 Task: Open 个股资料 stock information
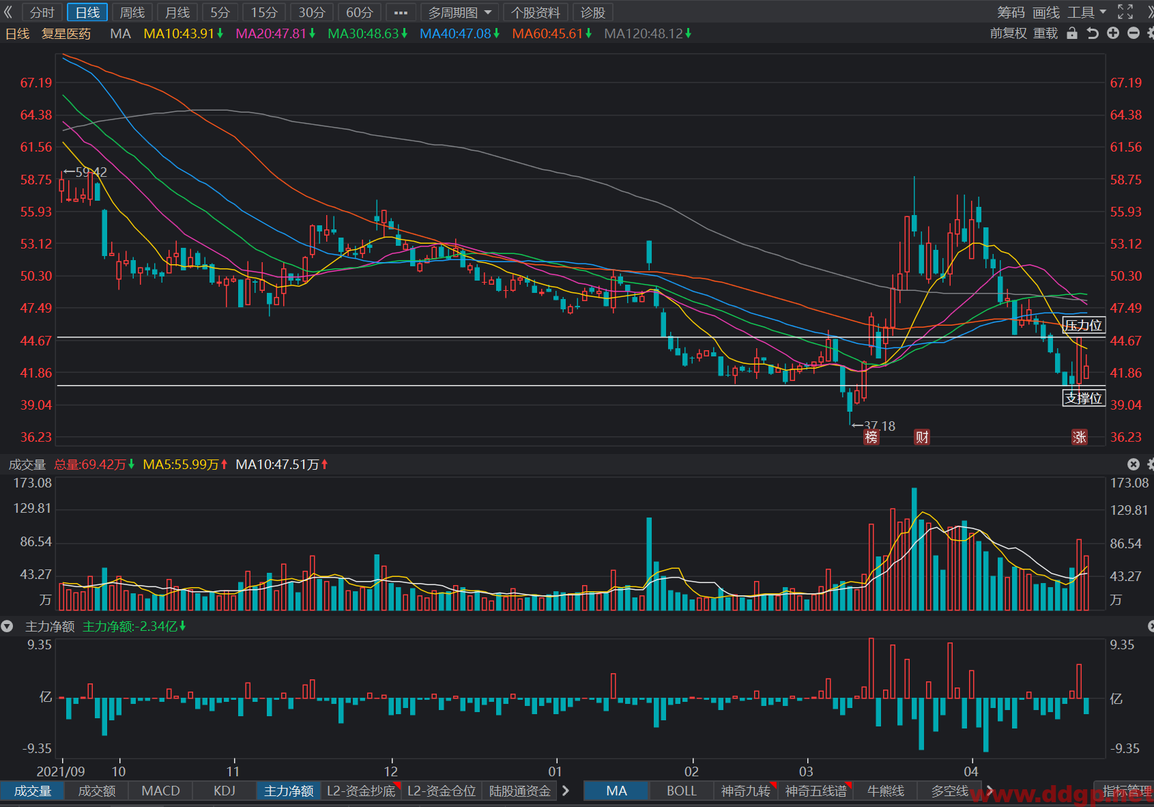[536, 12]
